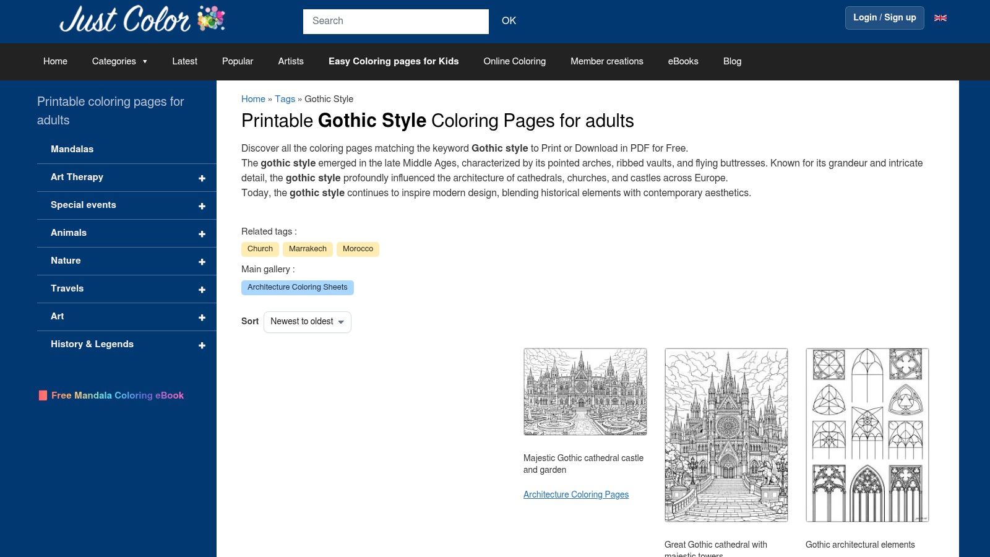This screenshot has width=990, height=557.
Task: Open the Free Mandala Coloring eBook link
Action: coord(111,395)
